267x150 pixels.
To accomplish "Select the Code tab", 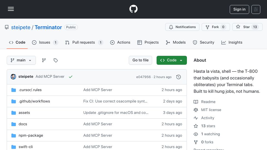I will click(x=17, y=42).
